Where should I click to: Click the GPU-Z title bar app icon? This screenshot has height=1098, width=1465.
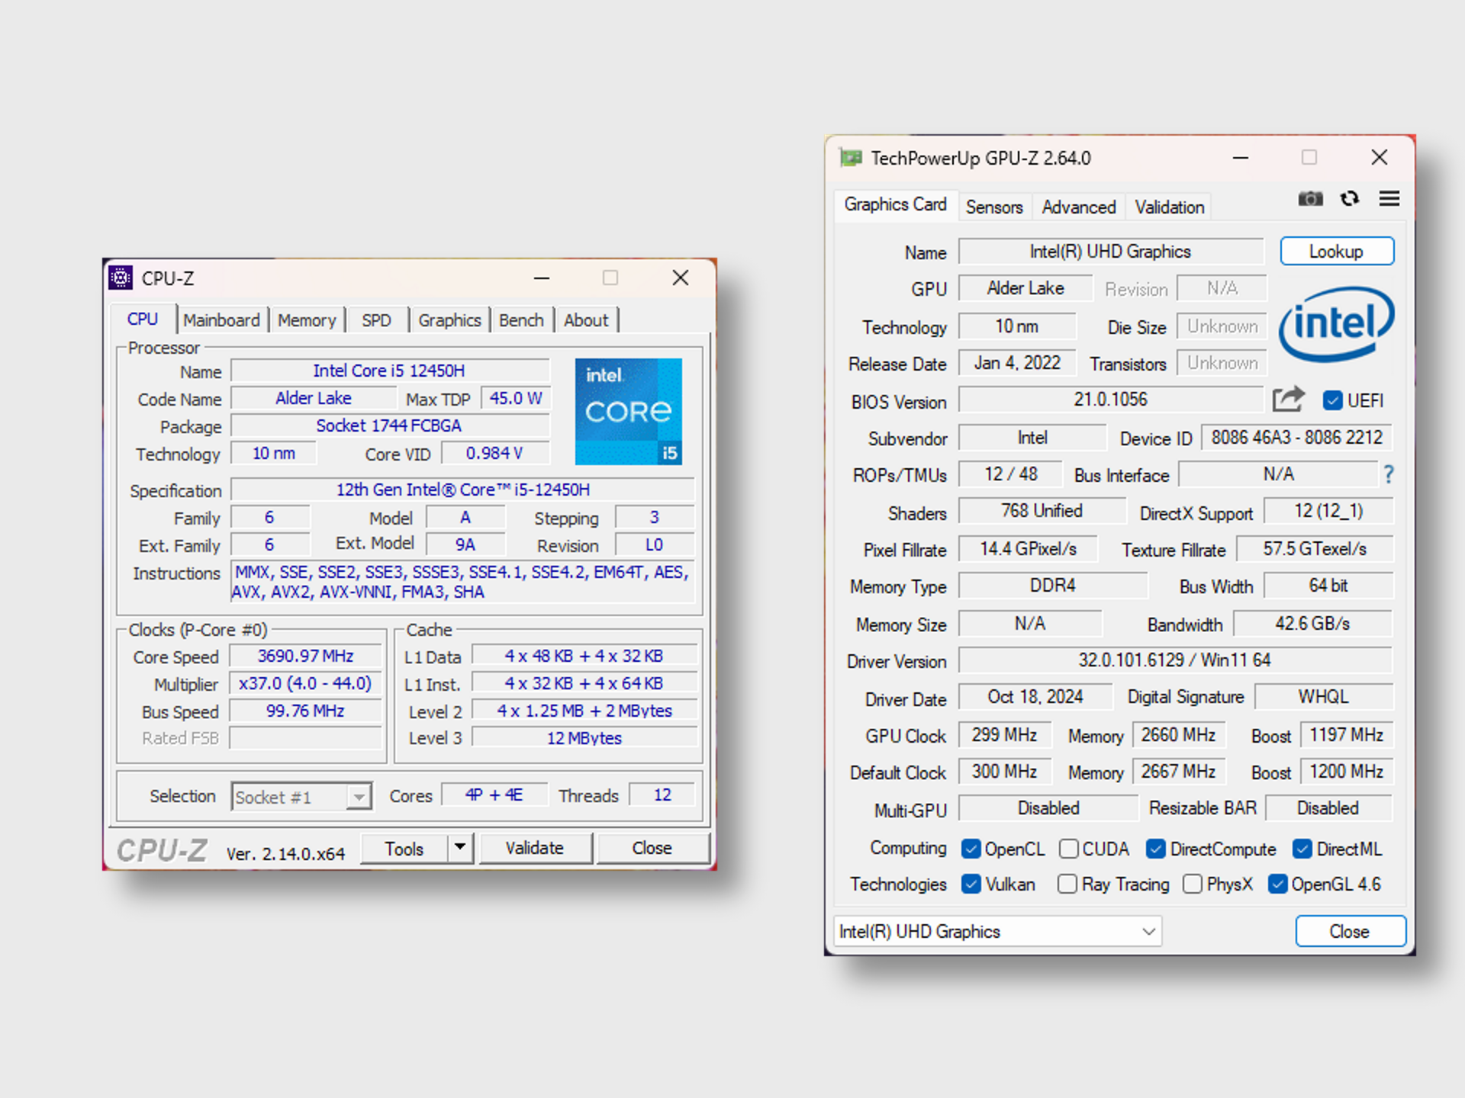click(851, 158)
